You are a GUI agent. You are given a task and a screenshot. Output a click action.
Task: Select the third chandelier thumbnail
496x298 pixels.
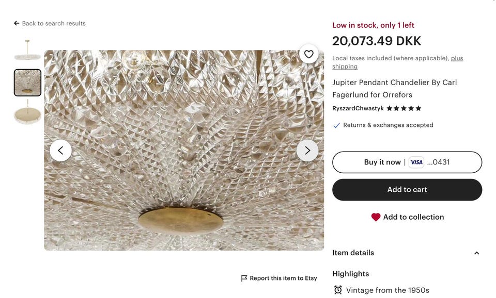click(27, 112)
